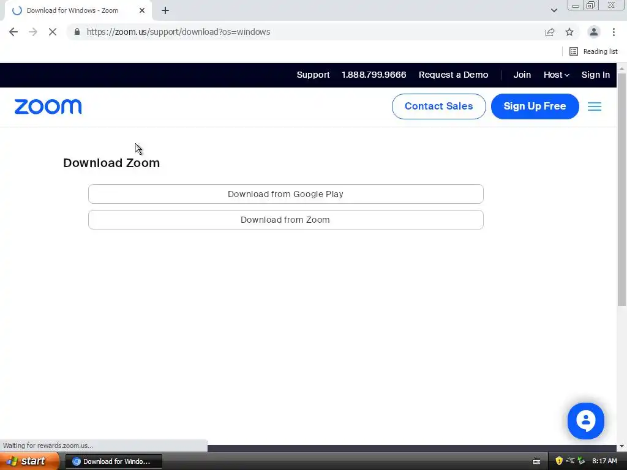Click the Contact Sales button
The width and height of the screenshot is (627, 470).
point(438,106)
